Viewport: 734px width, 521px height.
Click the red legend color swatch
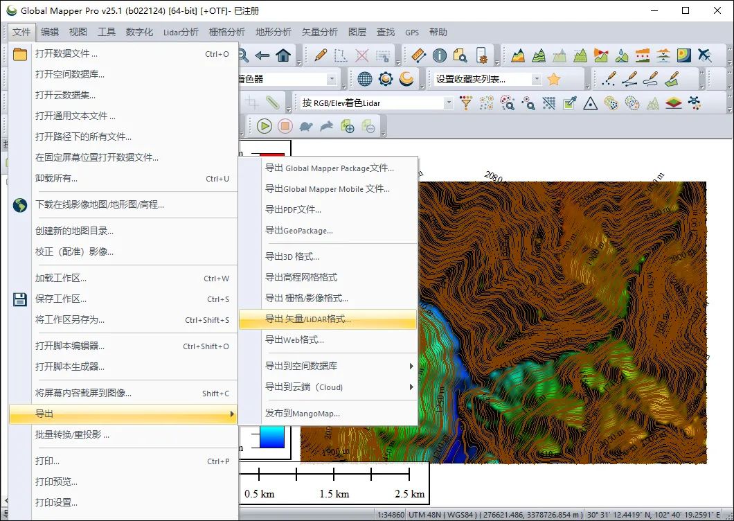point(272,154)
